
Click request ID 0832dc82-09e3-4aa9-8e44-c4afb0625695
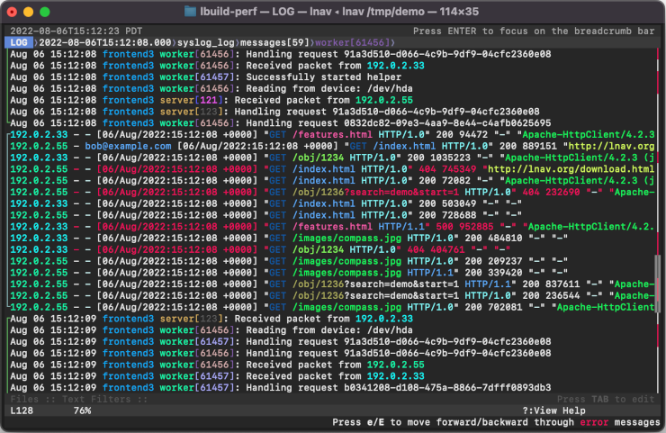[447, 123]
